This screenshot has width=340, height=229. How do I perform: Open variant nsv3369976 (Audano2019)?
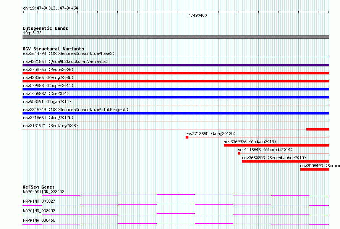point(250,142)
